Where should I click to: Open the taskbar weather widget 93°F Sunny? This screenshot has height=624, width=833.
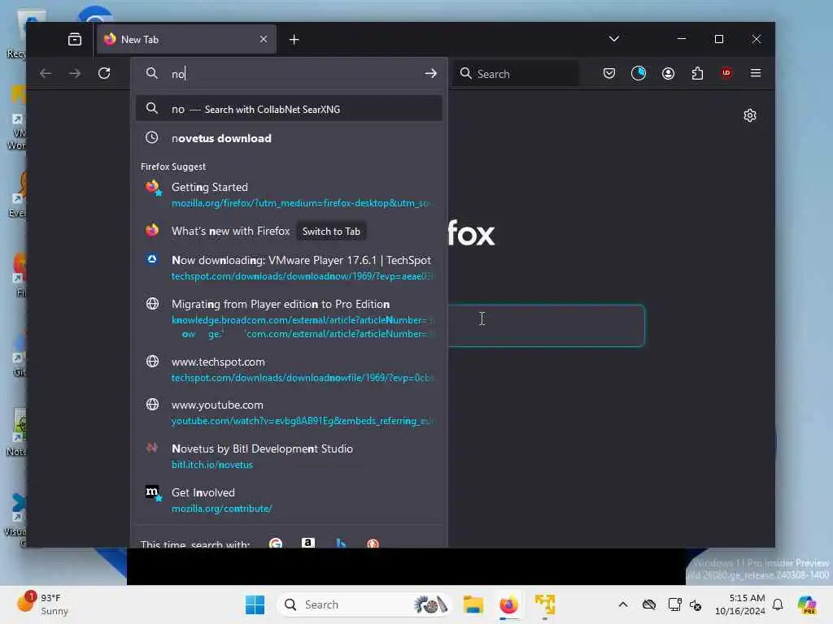click(x=44, y=604)
